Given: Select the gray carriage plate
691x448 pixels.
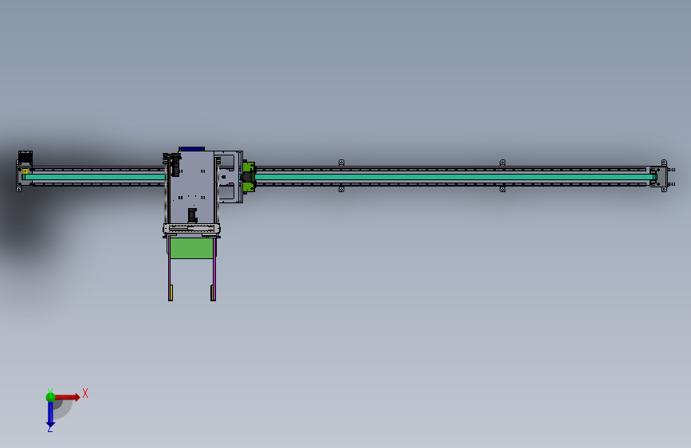Looking at the screenshot, I should [192, 187].
